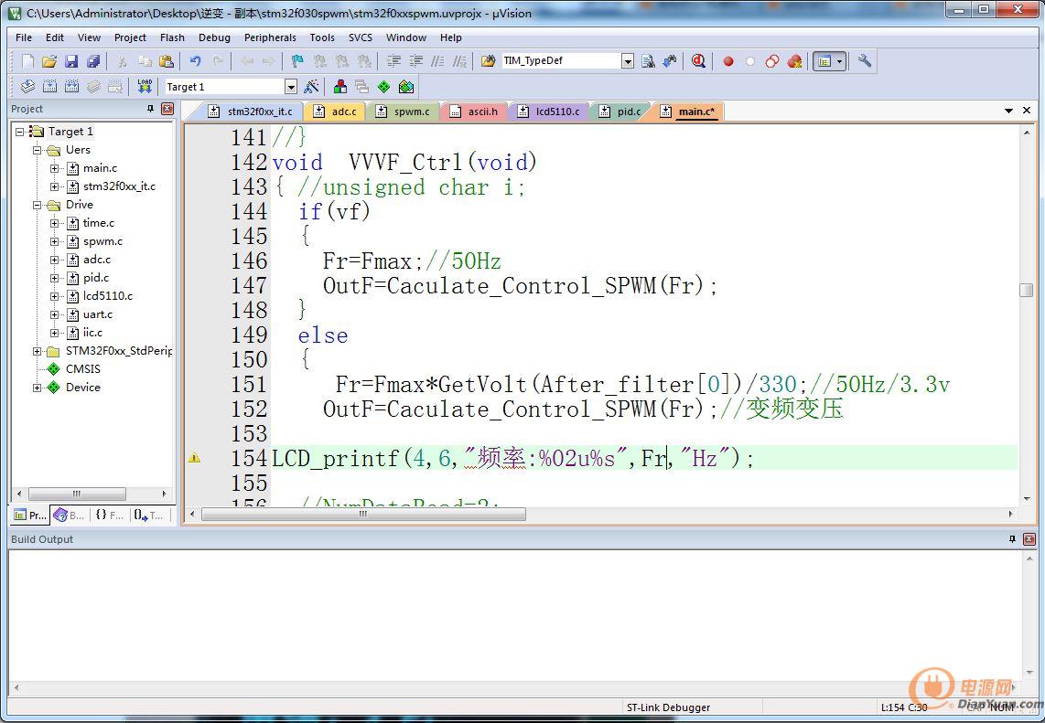Open the Pack Installer icon

[406, 87]
